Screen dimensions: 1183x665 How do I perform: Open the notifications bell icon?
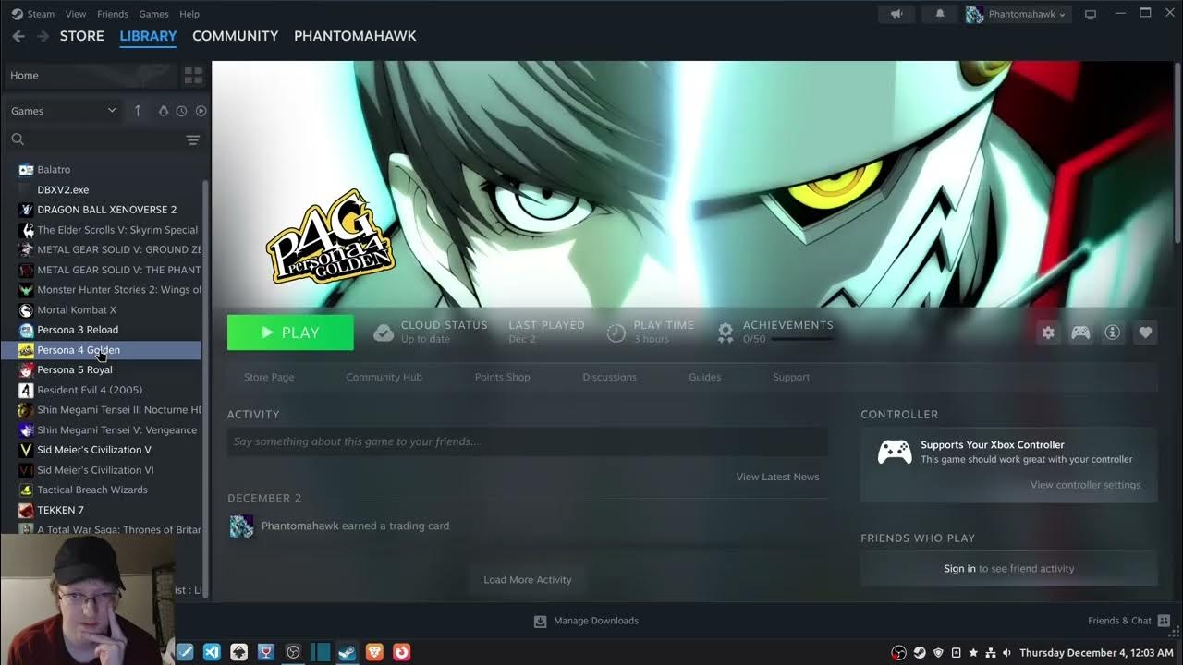click(x=939, y=14)
